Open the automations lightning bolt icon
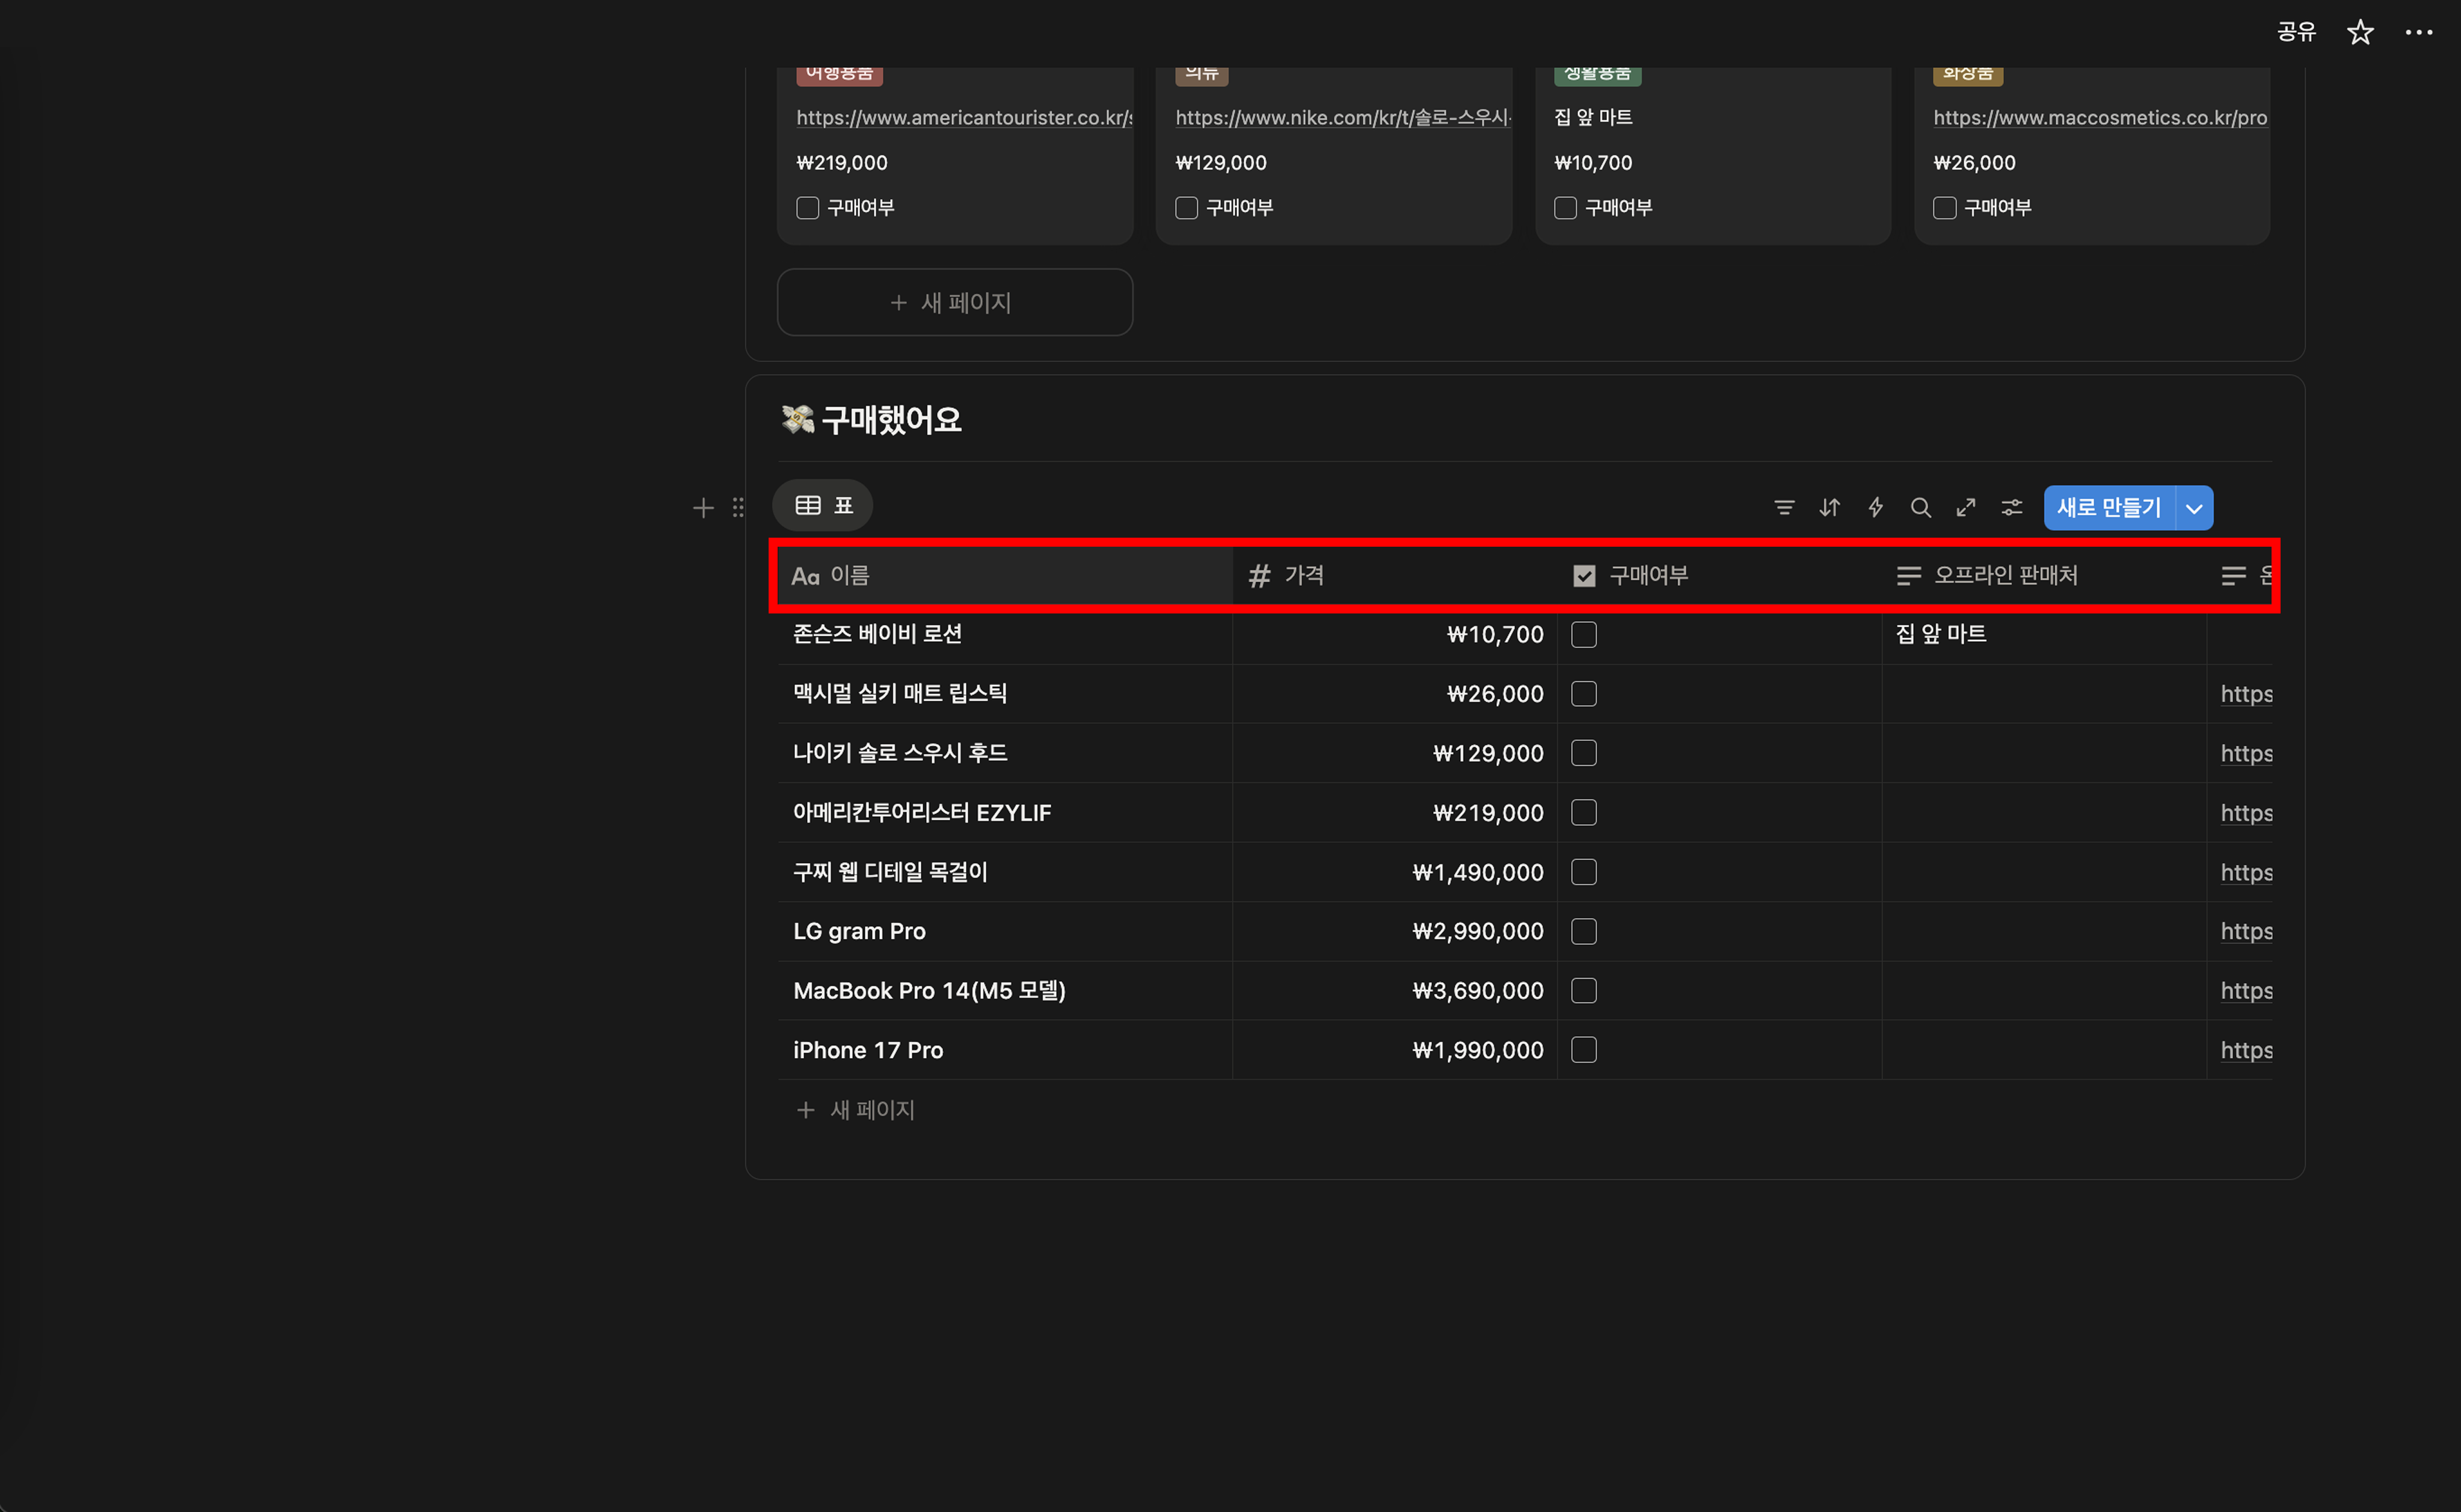Viewport: 2461px width, 1512px height. pos(1875,508)
